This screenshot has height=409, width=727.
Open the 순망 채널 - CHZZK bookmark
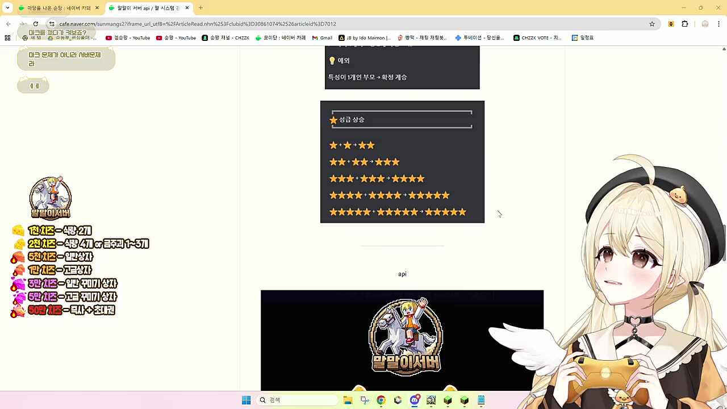tap(225, 38)
